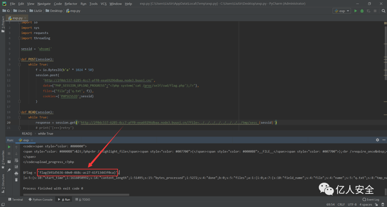Open the 6: TODO tool window
Viewport: 387px width, 207px height.
[83, 199]
